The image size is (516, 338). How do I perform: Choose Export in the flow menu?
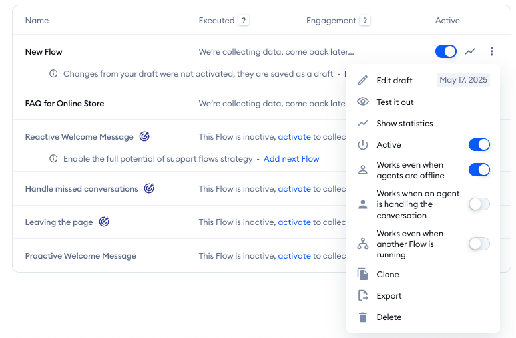(389, 296)
